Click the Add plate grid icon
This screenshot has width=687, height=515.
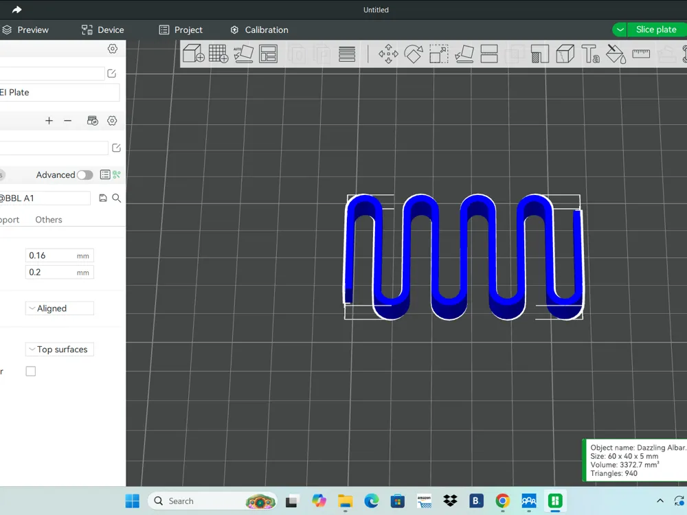(x=218, y=54)
